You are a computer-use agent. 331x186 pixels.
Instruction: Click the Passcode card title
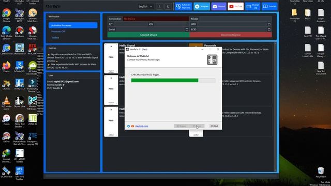point(210,45)
